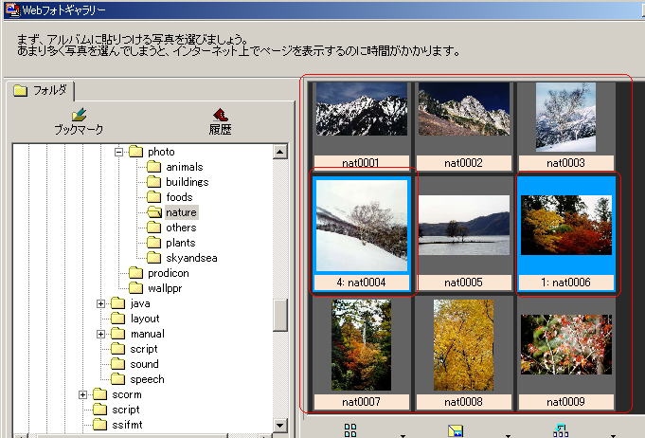
Task: Select the skyandsea folder icon
Action: [x=152, y=258]
